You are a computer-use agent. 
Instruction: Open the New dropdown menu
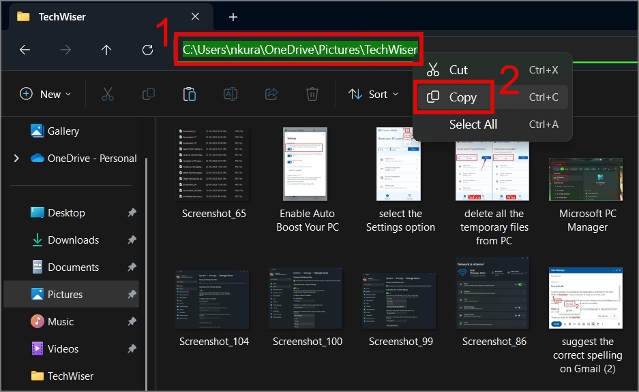[x=46, y=95]
